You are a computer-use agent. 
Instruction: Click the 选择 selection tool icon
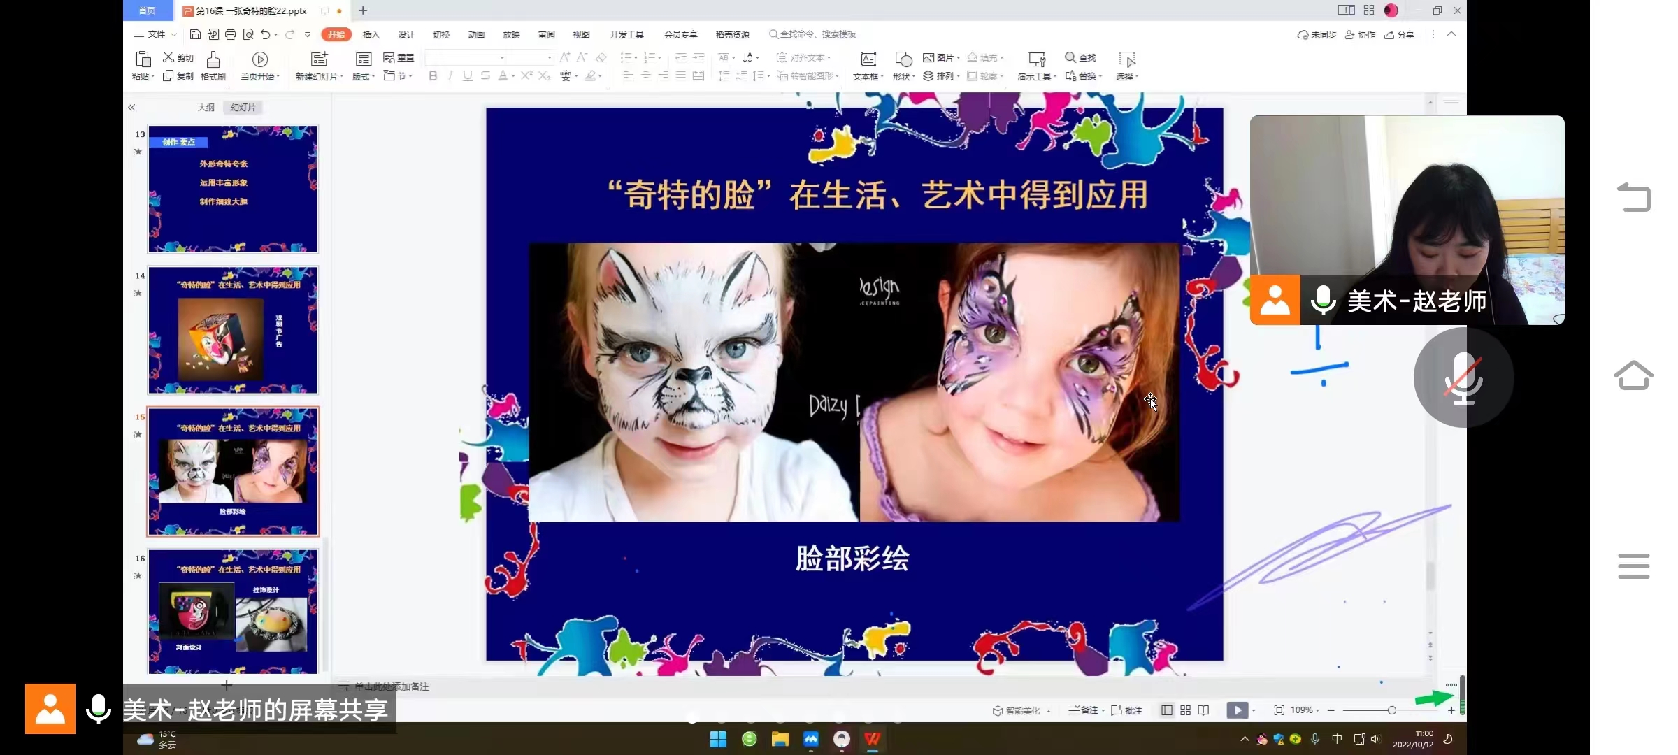pyautogui.click(x=1126, y=59)
